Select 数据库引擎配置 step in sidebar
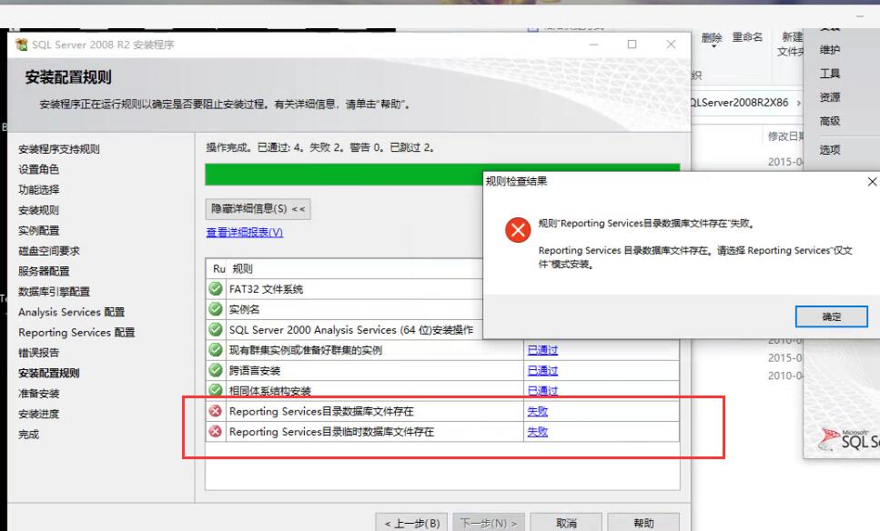The height and width of the screenshot is (531, 880). pyautogui.click(x=54, y=292)
